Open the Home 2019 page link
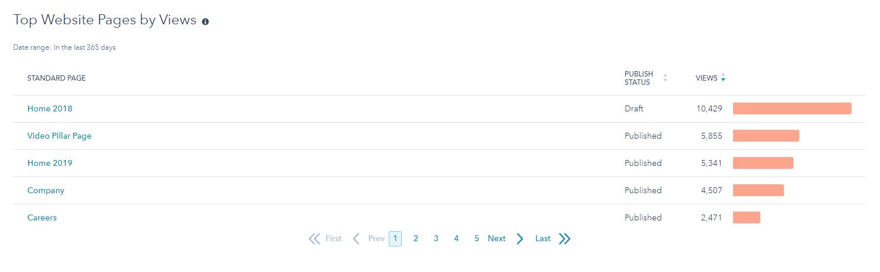Image resolution: width=880 pixels, height=272 pixels. 50,164
